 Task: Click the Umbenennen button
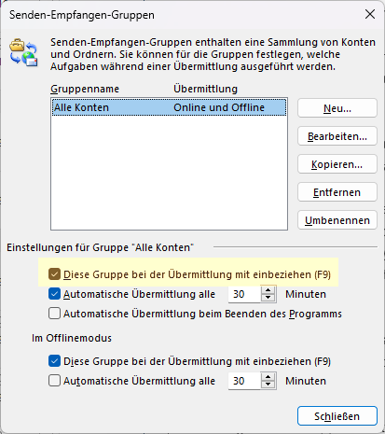point(337,220)
